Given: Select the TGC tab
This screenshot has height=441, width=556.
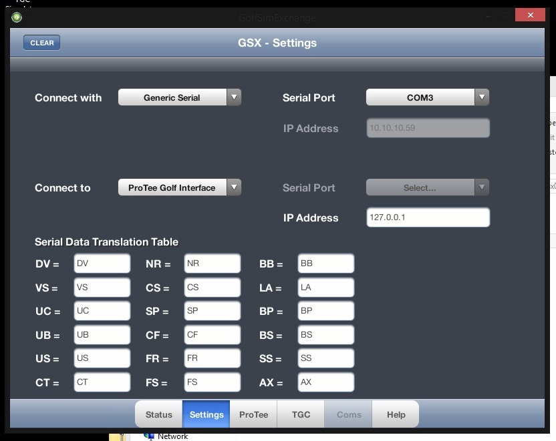Looking at the screenshot, I should (301, 414).
